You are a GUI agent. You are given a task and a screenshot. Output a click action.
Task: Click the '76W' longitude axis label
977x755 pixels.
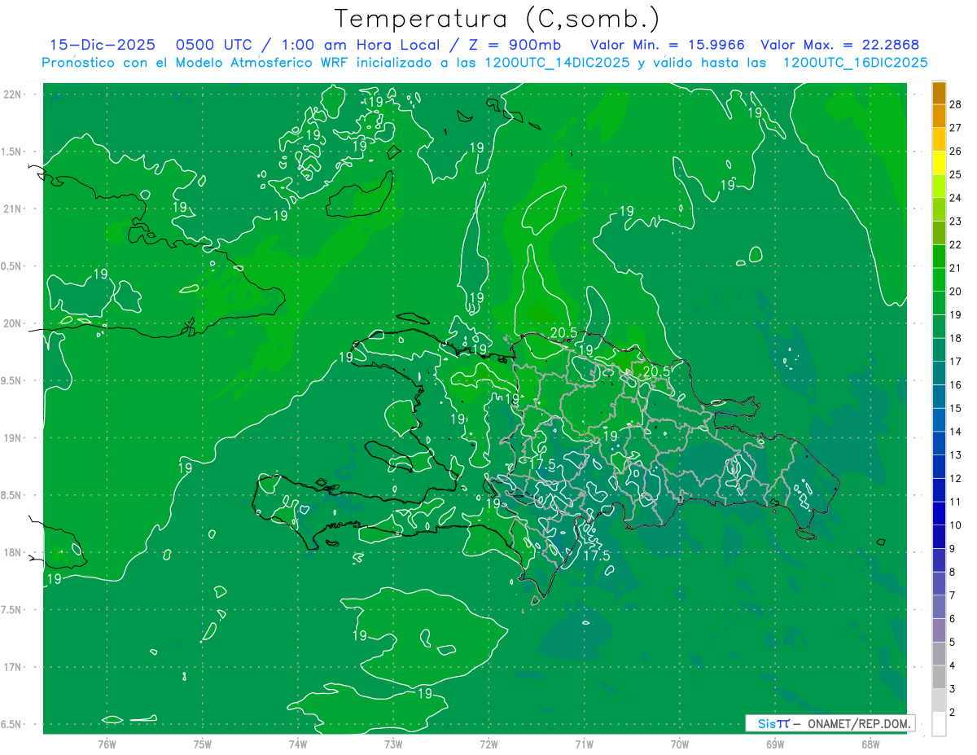tap(107, 744)
